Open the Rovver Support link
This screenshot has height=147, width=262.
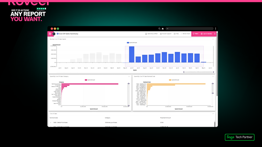coord(166,34)
